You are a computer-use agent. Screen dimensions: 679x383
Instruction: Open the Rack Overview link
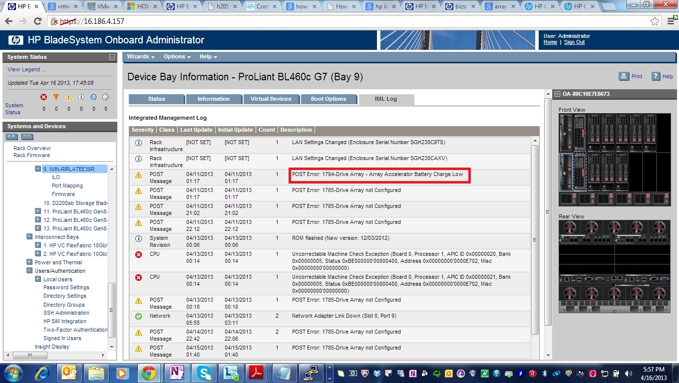click(32, 148)
